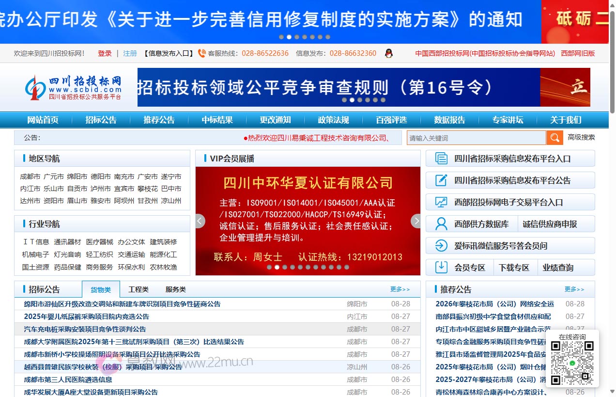Screen dimensions: 616x397
Task: Click the previous arrow on VIP carousel
Action: (199, 221)
